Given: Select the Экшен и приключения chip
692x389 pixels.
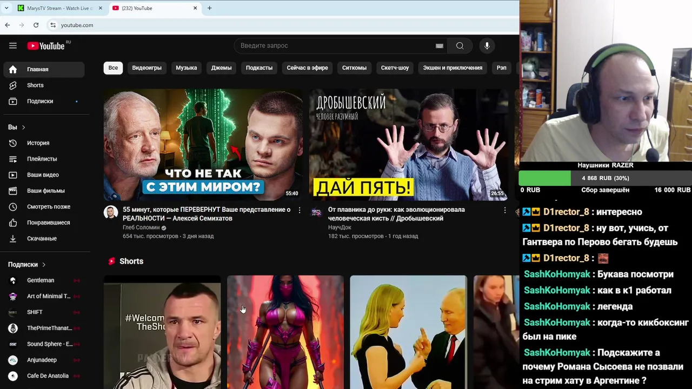Looking at the screenshot, I should [x=453, y=68].
